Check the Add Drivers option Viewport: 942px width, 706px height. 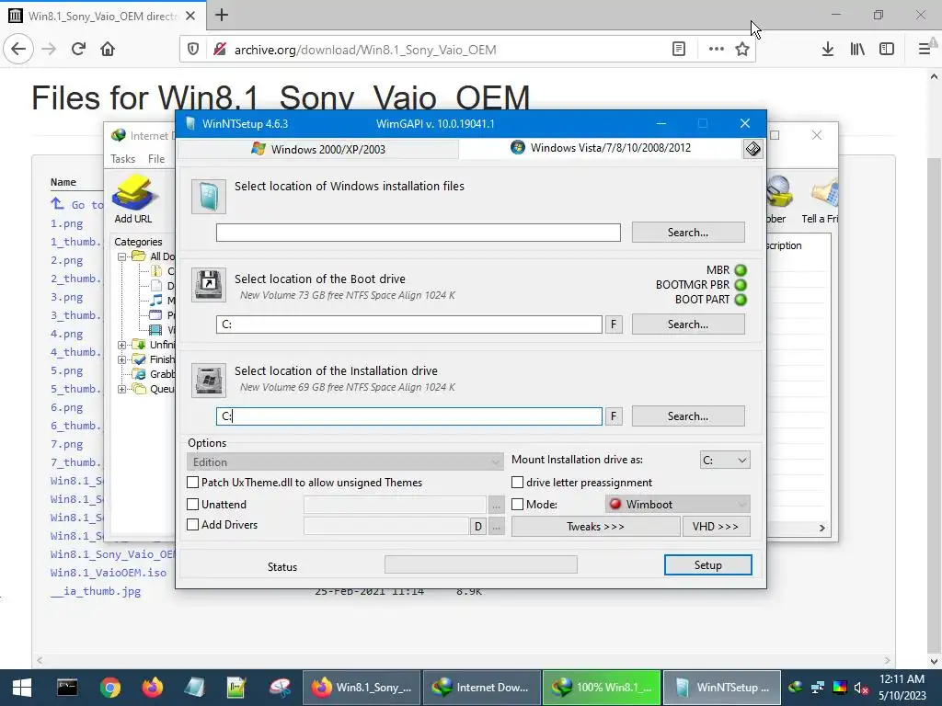193,525
